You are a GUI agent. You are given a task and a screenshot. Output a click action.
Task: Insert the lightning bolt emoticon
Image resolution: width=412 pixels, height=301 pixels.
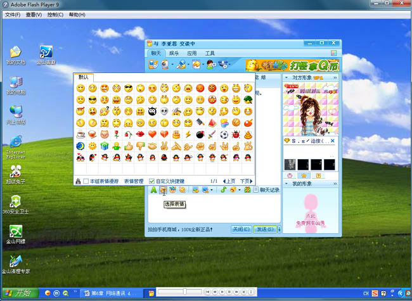click(x=188, y=134)
